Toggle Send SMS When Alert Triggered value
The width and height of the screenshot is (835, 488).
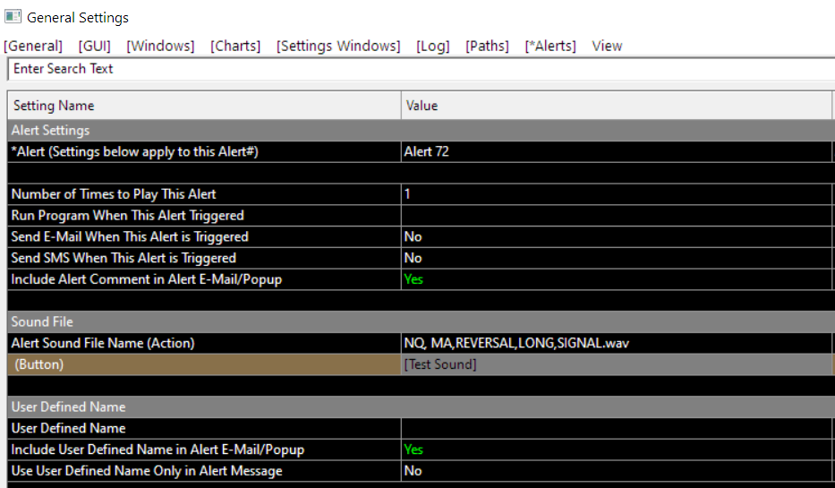pos(616,258)
